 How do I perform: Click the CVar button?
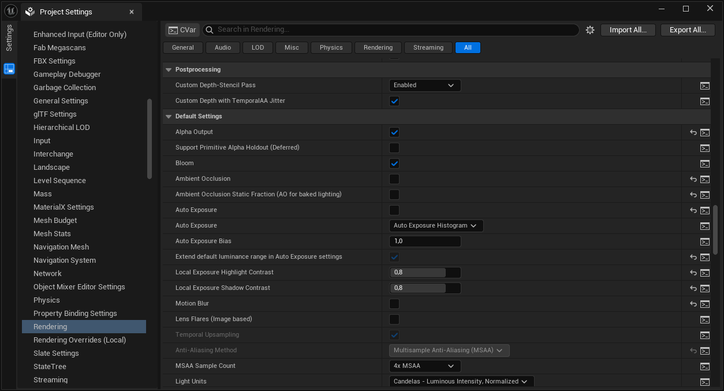(182, 30)
